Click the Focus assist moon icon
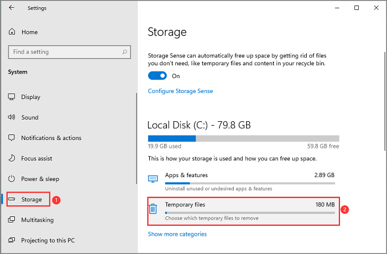The image size is (387, 254). tap(12, 158)
